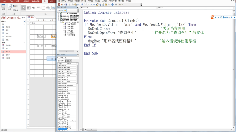Click the Break pause icon in VBA toolbar
This screenshot has width=236, height=132.
(91, 4)
